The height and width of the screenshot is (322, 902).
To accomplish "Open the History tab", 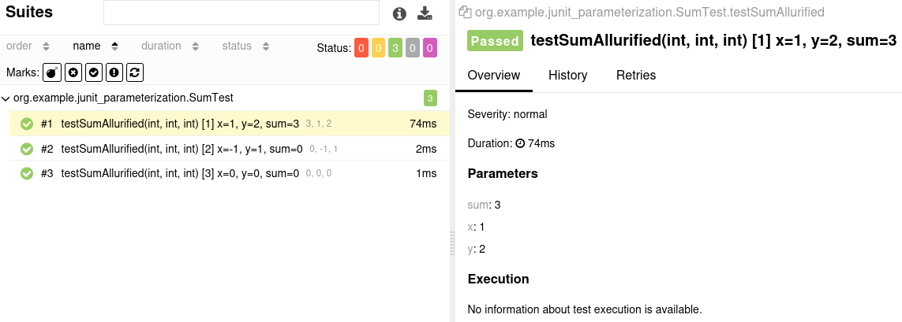I will click(567, 76).
